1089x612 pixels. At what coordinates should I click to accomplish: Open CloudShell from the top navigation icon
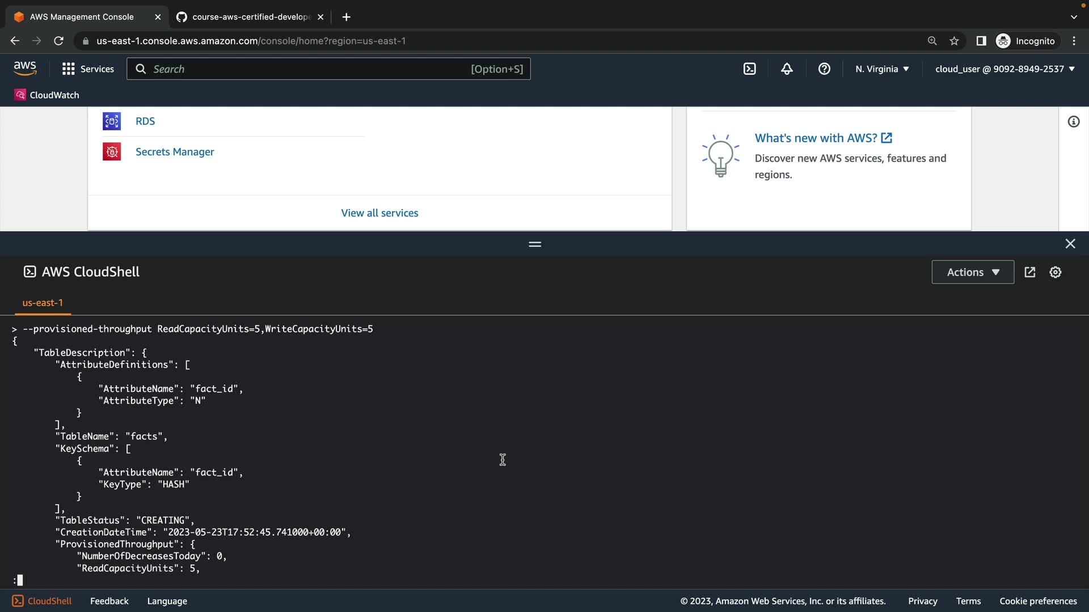749,69
